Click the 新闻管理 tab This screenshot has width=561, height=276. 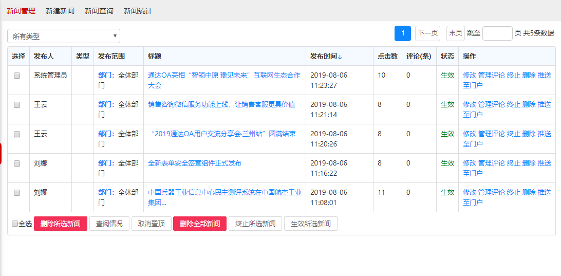pyautogui.click(x=21, y=11)
